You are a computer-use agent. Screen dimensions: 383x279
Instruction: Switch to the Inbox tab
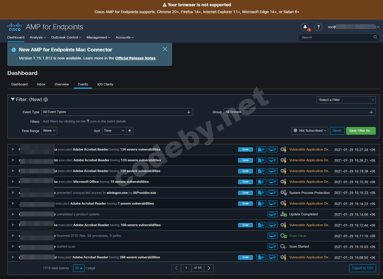41,84
